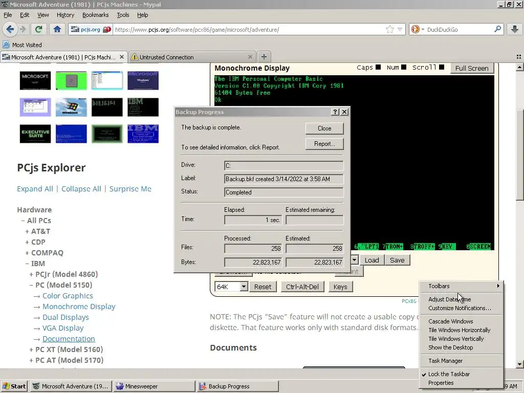Open the Windows flag logo thumbnail
The height and width of the screenshot is (393, 524).
(x=71, y=107)
